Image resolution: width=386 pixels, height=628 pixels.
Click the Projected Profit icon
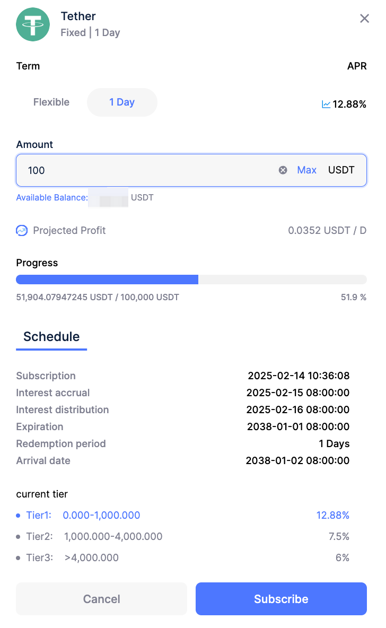click(22, 231)
